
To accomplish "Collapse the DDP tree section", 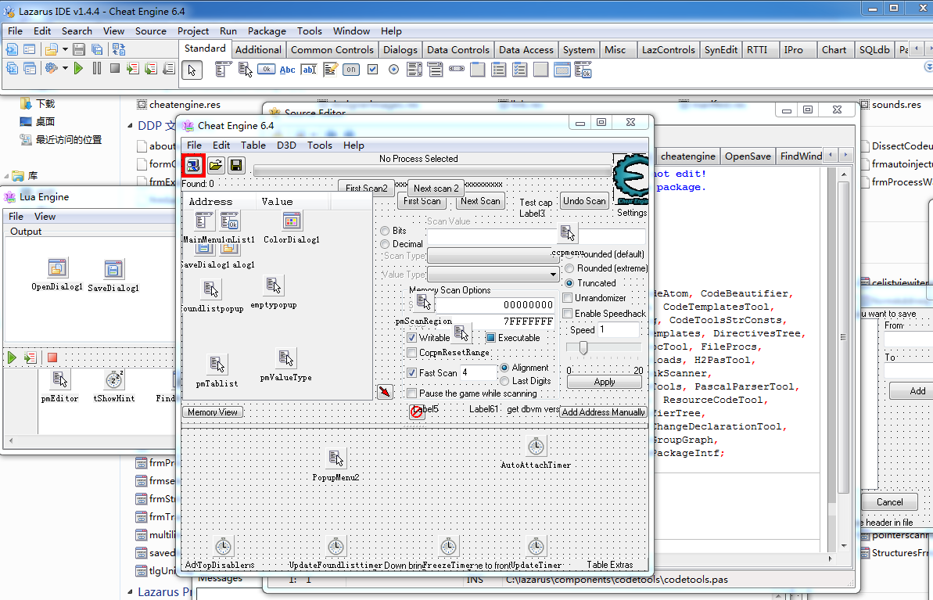I will click(x=131, y=126).
